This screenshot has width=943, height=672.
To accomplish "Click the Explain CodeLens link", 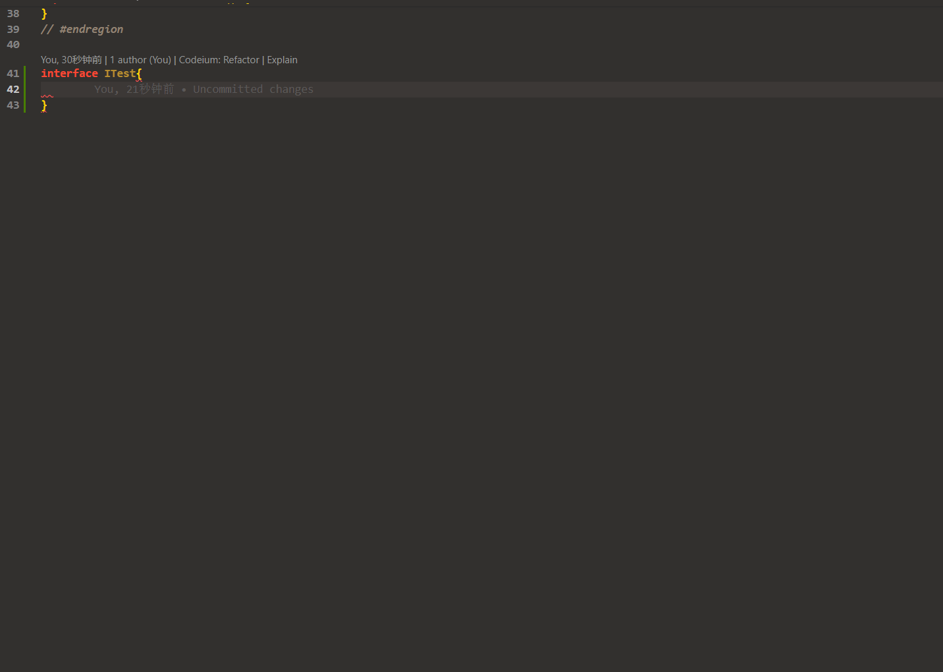I will click(282, 59).
